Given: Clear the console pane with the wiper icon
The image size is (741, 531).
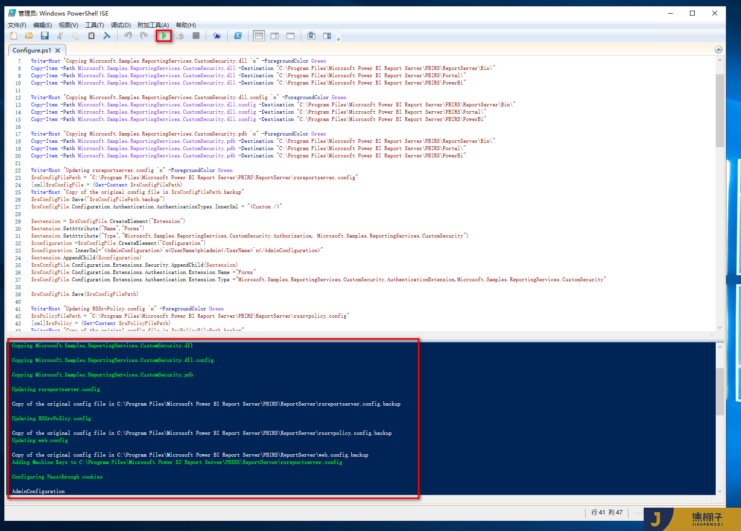Looking at the screenshot, I should (x=107, y=35).
